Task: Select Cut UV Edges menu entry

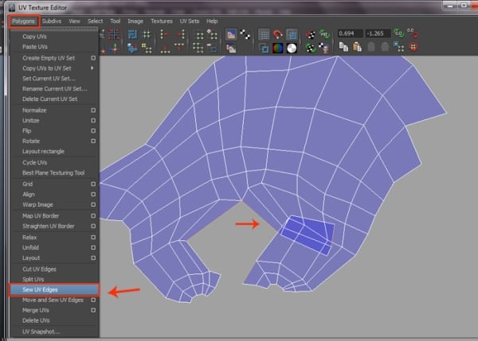Action: point(40,269)
